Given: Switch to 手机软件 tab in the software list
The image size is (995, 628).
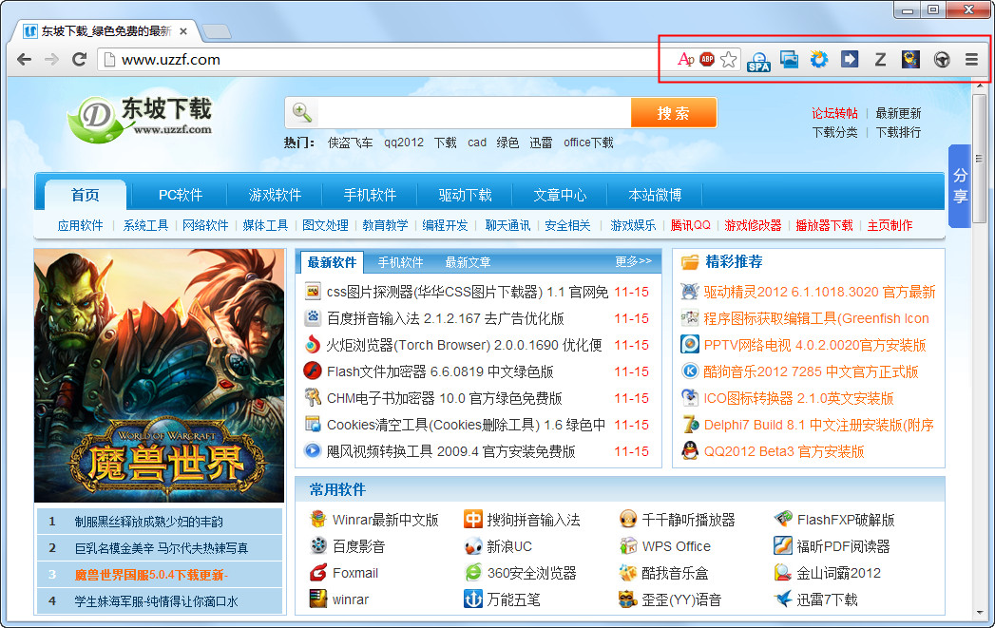Looking at the screenshot, I should pos(400,262).
